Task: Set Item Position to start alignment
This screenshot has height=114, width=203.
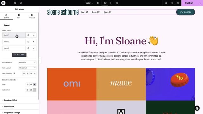Action: tap(24, 73)
